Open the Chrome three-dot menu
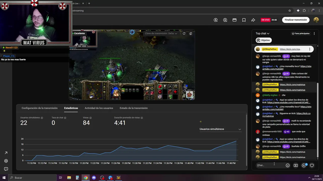This screenshot has width=323, height=181. point(319,11)
